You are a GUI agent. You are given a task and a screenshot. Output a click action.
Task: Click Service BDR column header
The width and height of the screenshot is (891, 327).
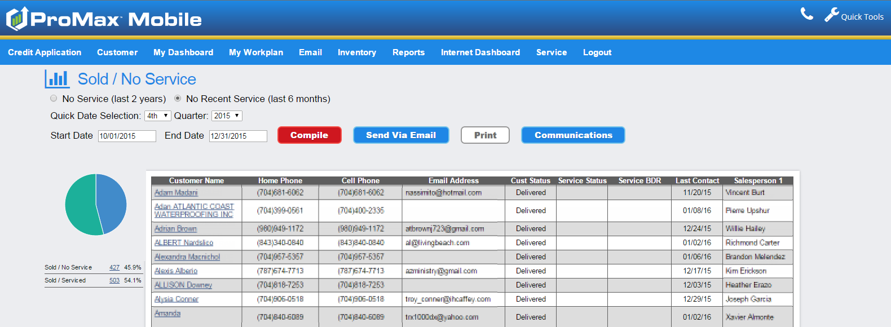(639, 181)
